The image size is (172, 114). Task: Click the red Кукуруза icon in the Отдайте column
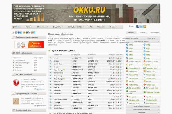[127, 96]
